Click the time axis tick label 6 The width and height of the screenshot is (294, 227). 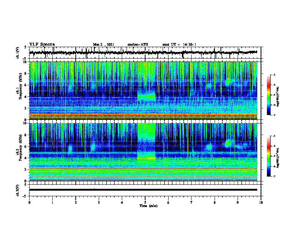point(169,203)
